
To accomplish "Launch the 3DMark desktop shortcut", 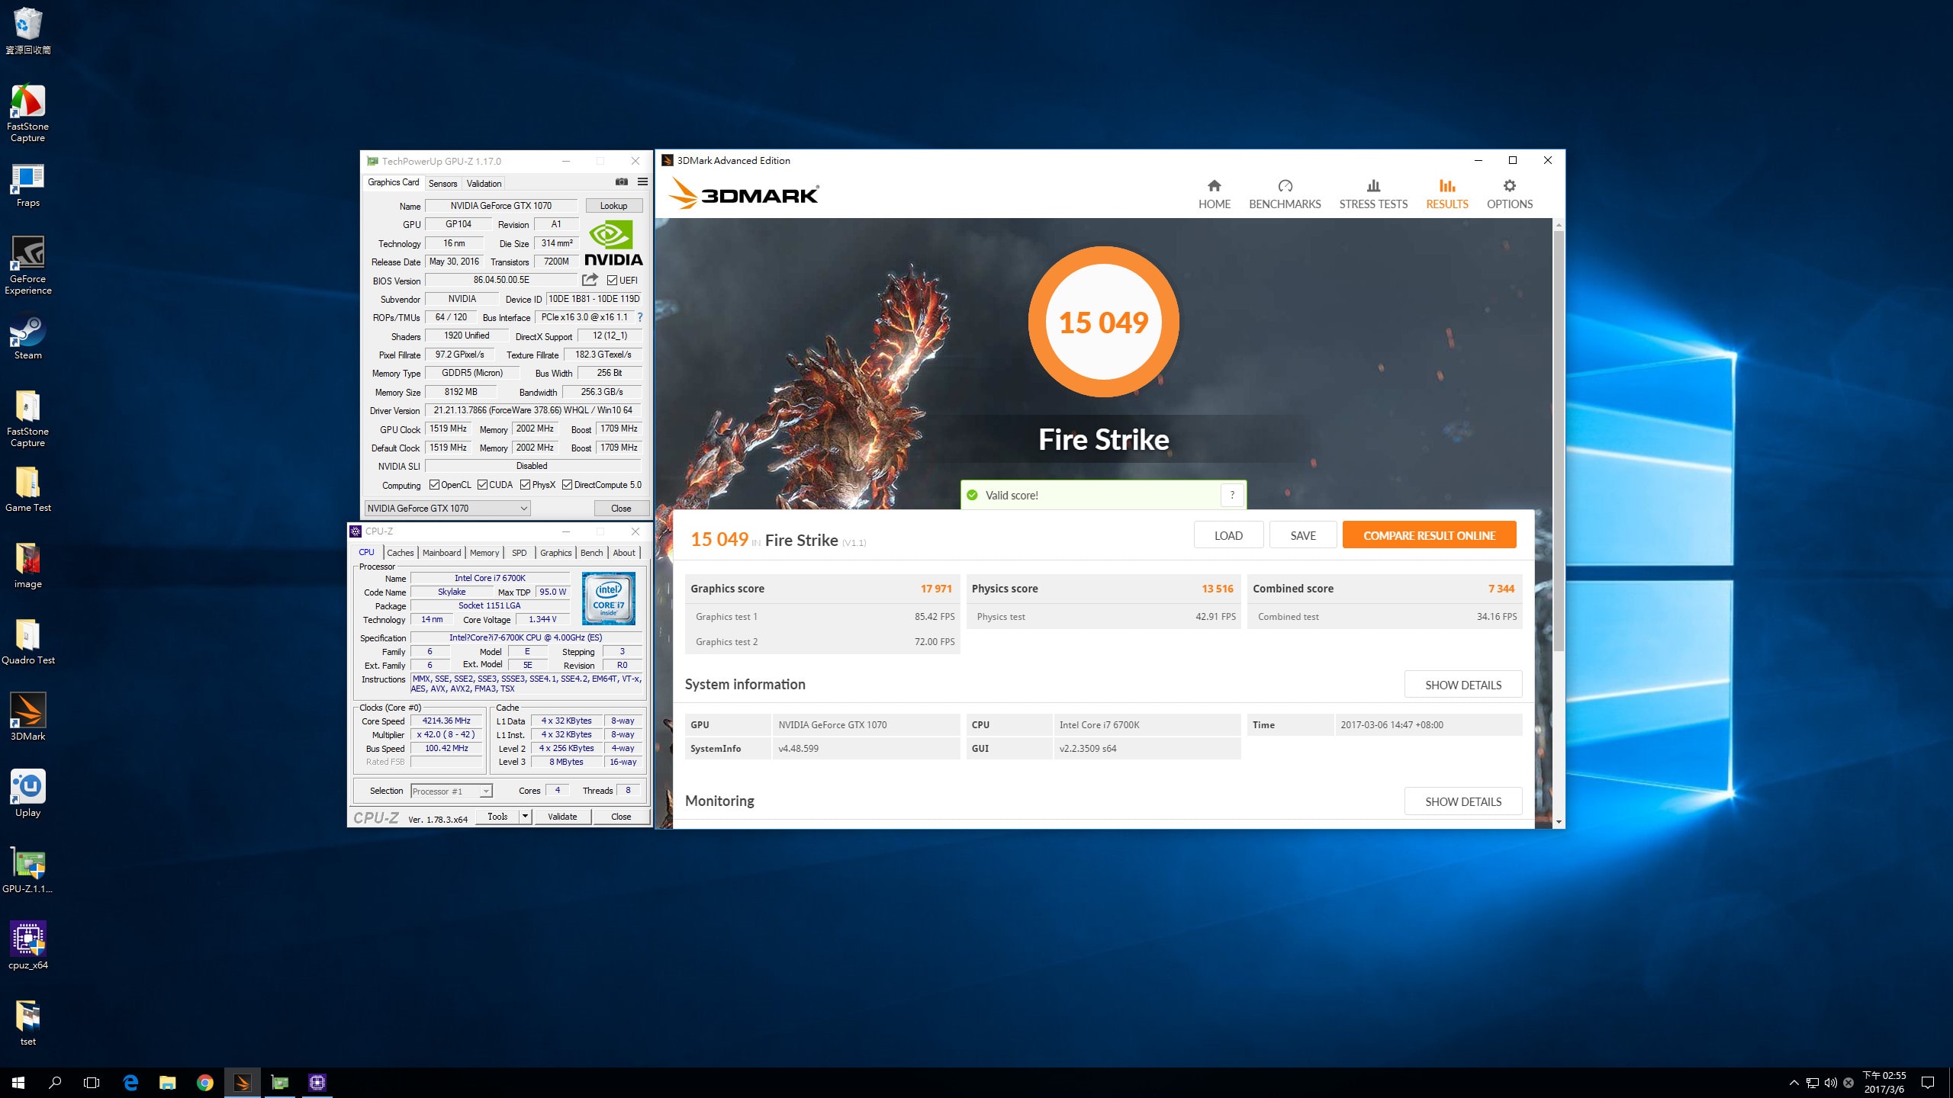I will 27,717.
